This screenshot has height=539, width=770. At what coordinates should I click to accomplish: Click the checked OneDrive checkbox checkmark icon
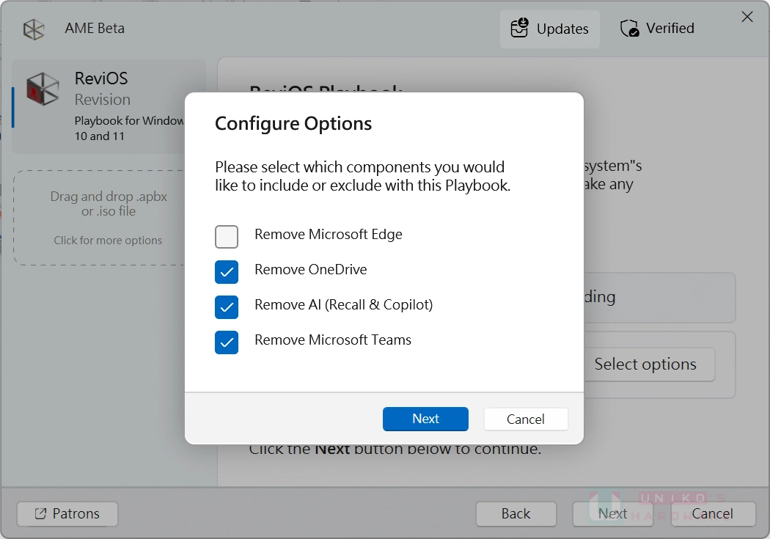click(227, 272)
